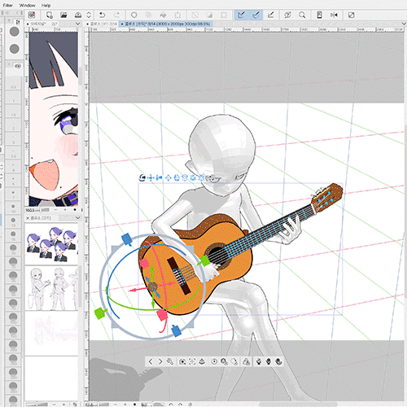Open a file using the folder icon
Viewport: 407px width, 407px height.
click(63, 15)
